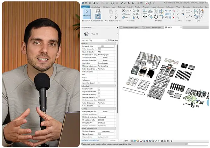Click the Medir measure tool icon
The height and width of the screenshot is (148, 210).
pos(189,16)
